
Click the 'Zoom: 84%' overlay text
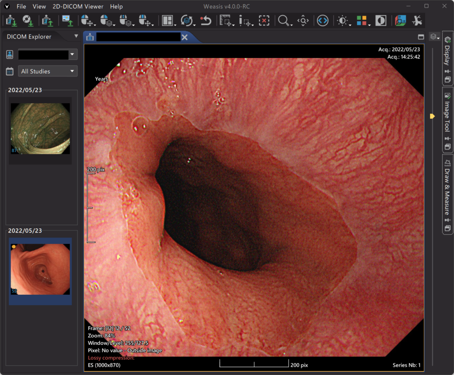pos(102,336)
